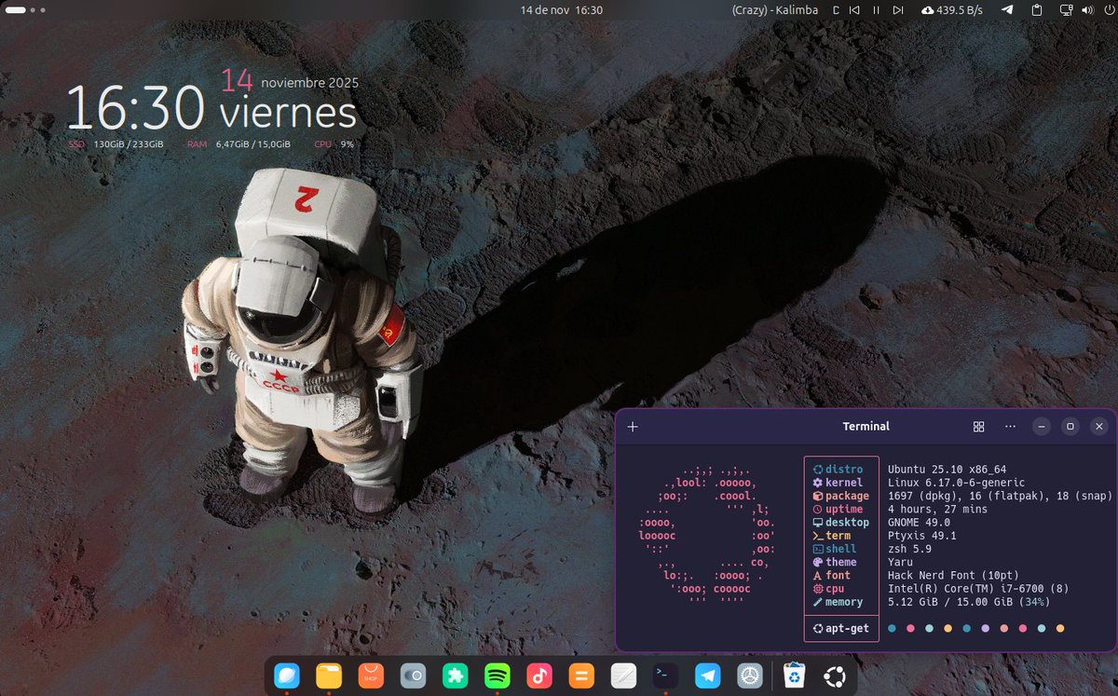Click the volume speaker icon in top bar
The width and height of the screenshot is (1118, 696).
coord(1086,10)
